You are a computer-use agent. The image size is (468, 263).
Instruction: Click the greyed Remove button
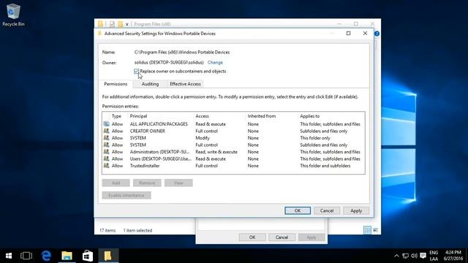[147, 183]
